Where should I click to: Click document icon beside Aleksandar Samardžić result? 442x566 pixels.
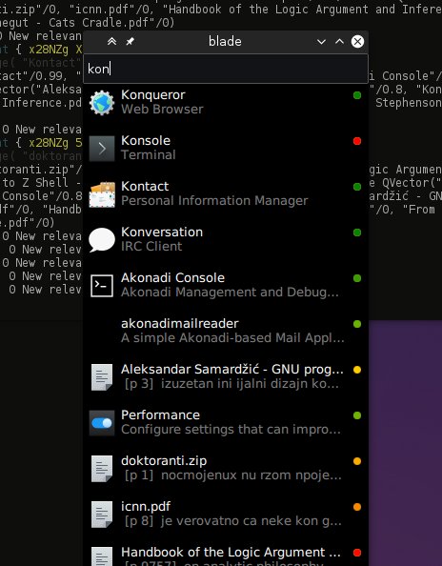pyautogui.click(x=102, y=377)
